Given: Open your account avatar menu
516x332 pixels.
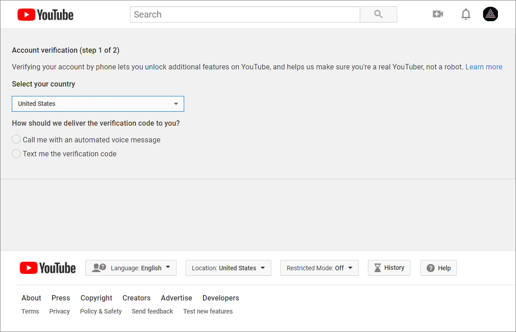Looking at the screenshot, I should [x=490, y=14].
